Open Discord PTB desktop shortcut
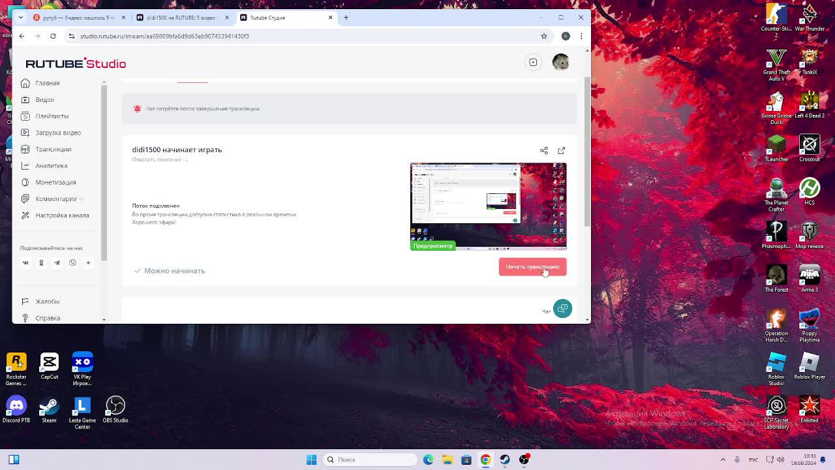The image size is (835, 470). pos(16,409)
